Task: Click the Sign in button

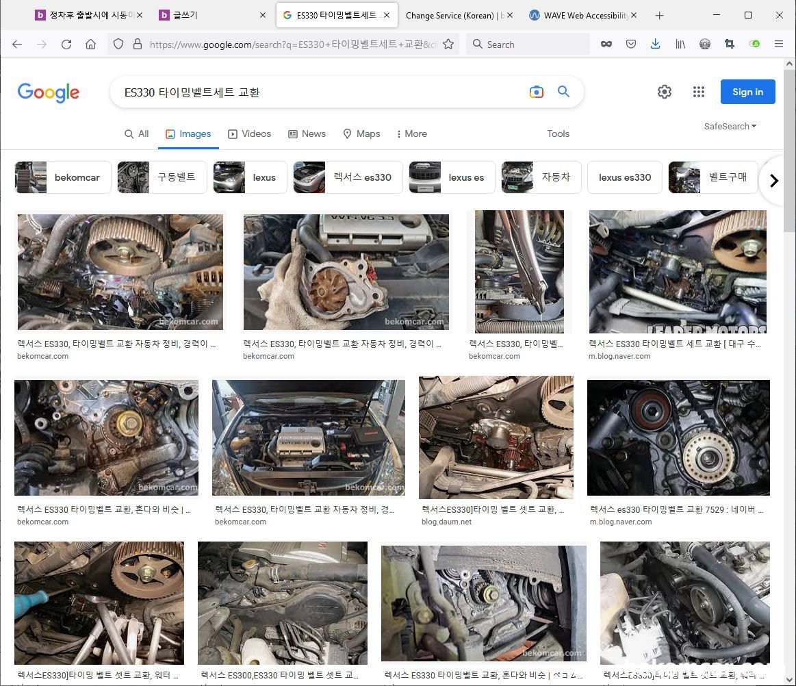Action: [748, 92]
